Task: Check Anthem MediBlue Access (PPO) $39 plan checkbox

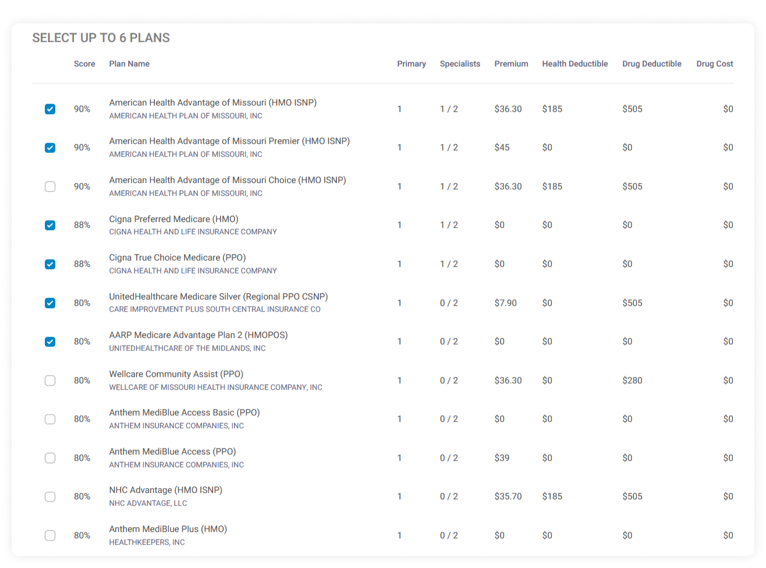Action: pyautogui.click(x=50, y=458)
